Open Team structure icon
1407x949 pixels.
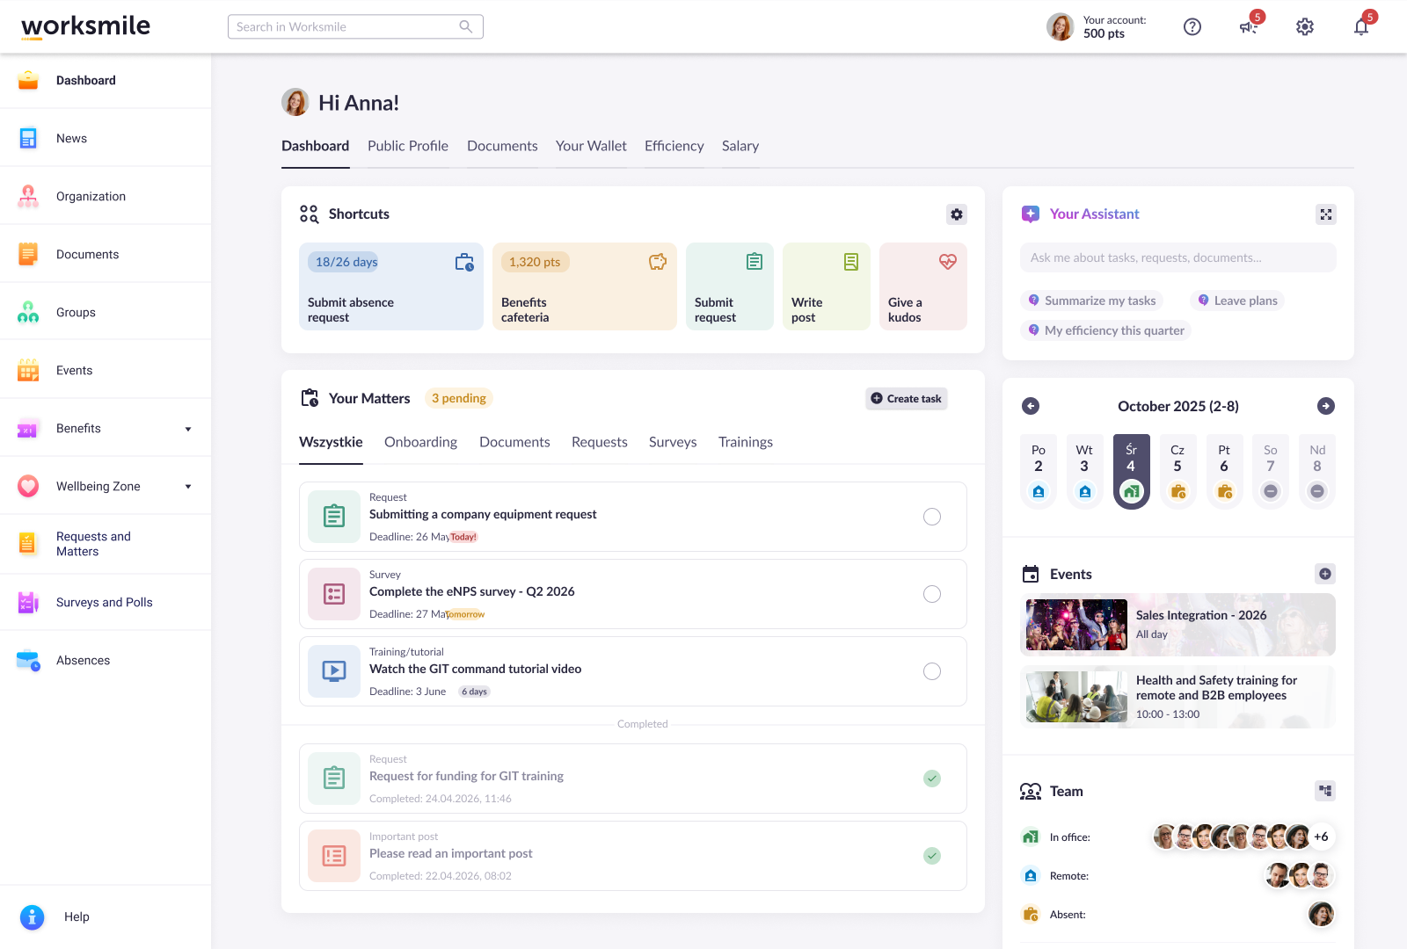(1325, 791)
